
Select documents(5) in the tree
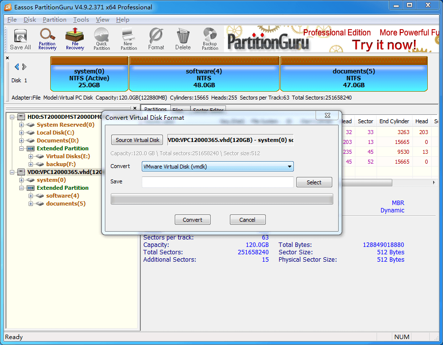tap(66, 204)
